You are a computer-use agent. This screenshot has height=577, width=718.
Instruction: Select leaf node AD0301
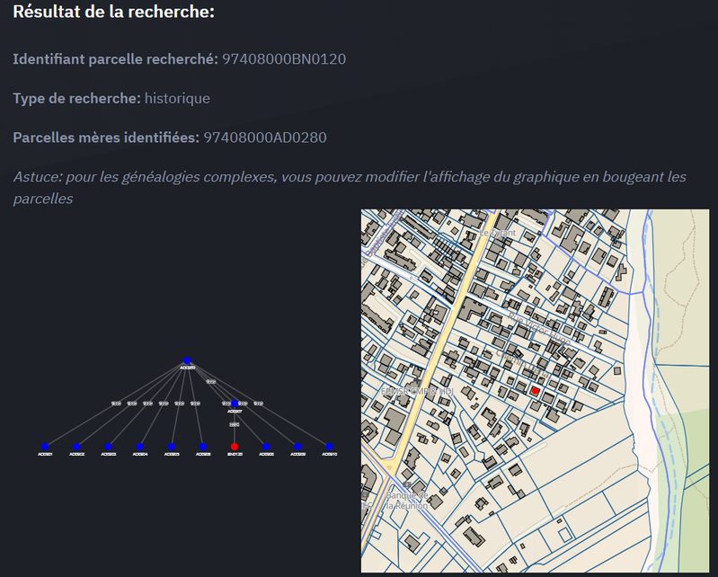45,447
